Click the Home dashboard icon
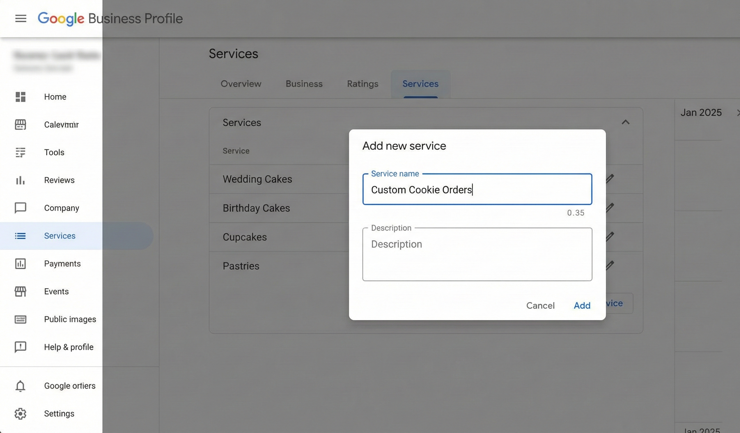Image resolution: width=740 pixels, height=433 pixels. click(x=20, y=97)
